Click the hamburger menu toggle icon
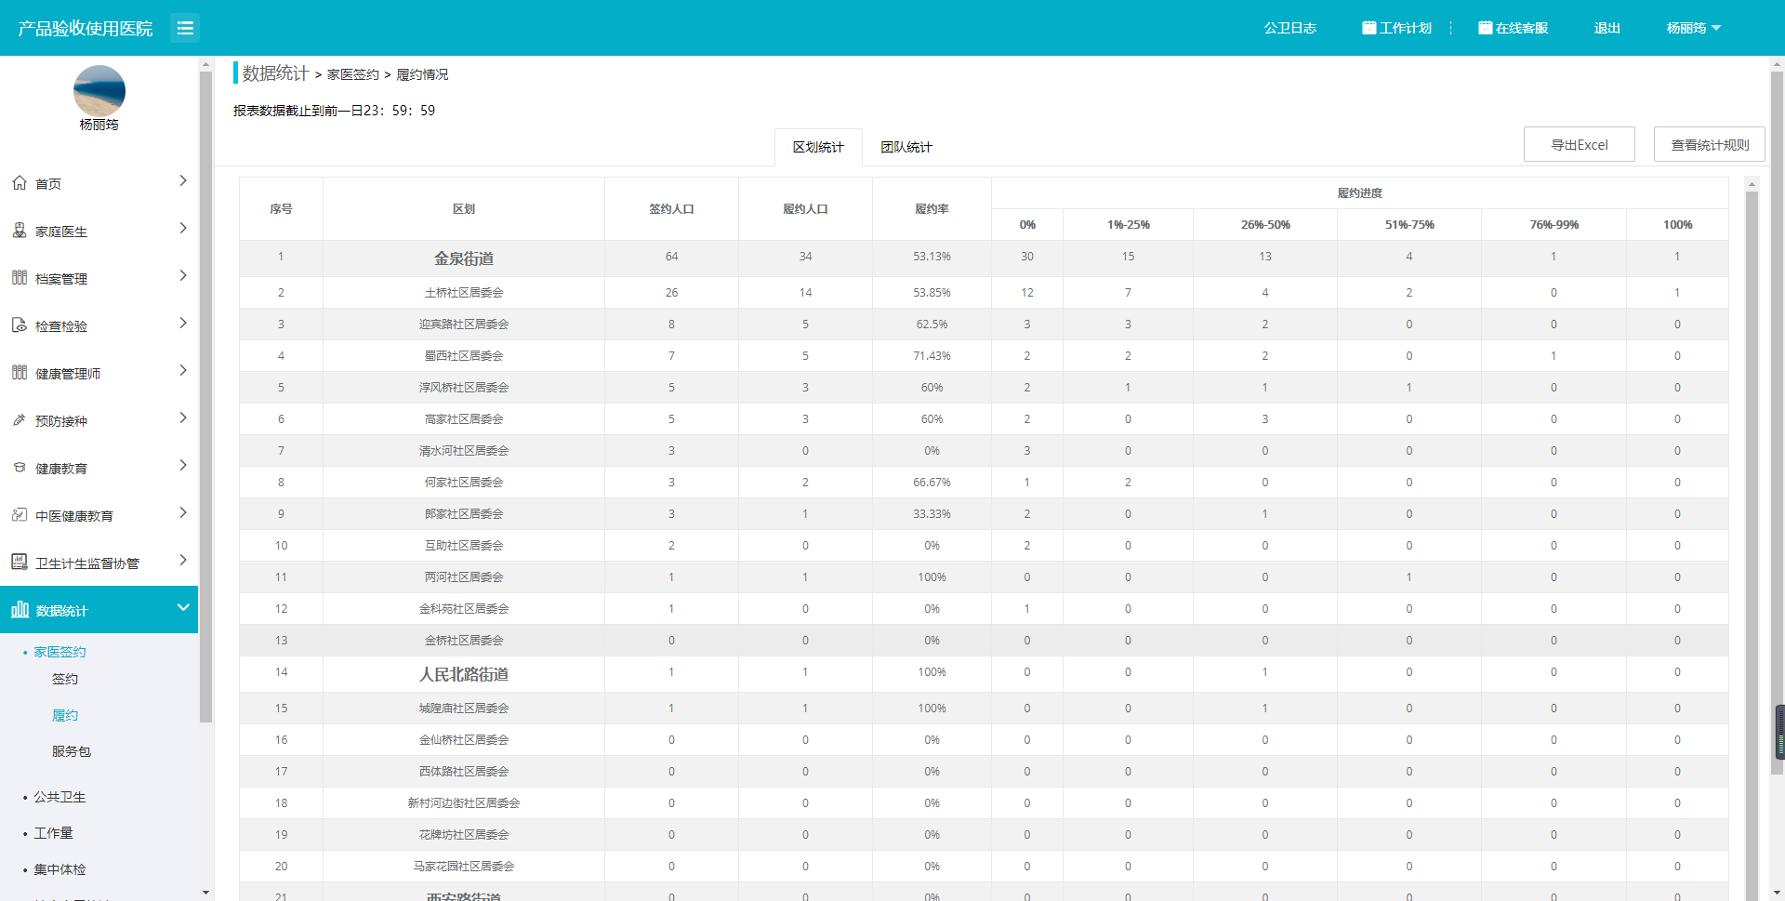Image resolution: width=1785 pixels, height=901 pixels. click(185, 28)
